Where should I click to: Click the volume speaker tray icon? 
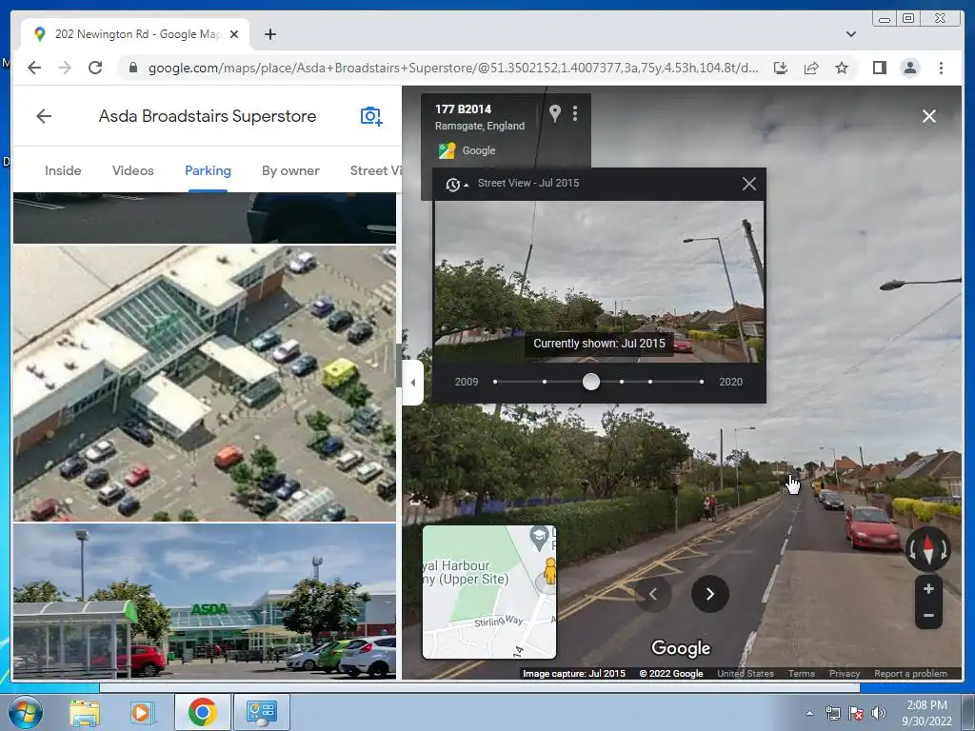coord(879,713)
